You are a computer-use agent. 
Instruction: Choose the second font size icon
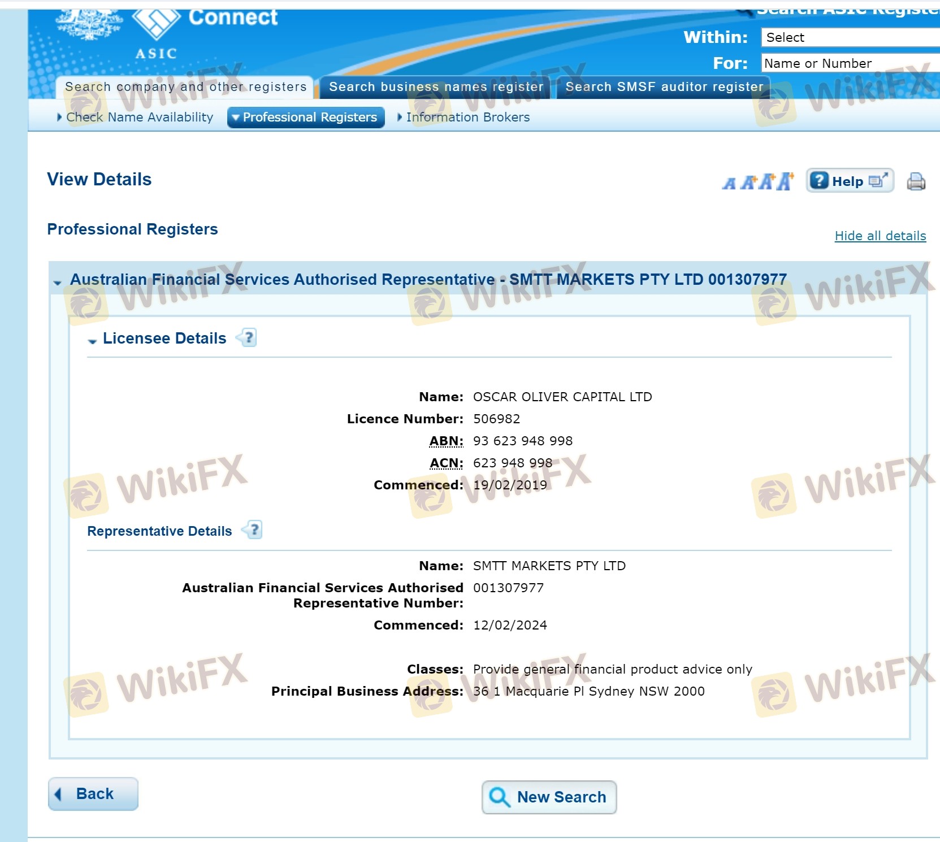(x=749, y=183)
